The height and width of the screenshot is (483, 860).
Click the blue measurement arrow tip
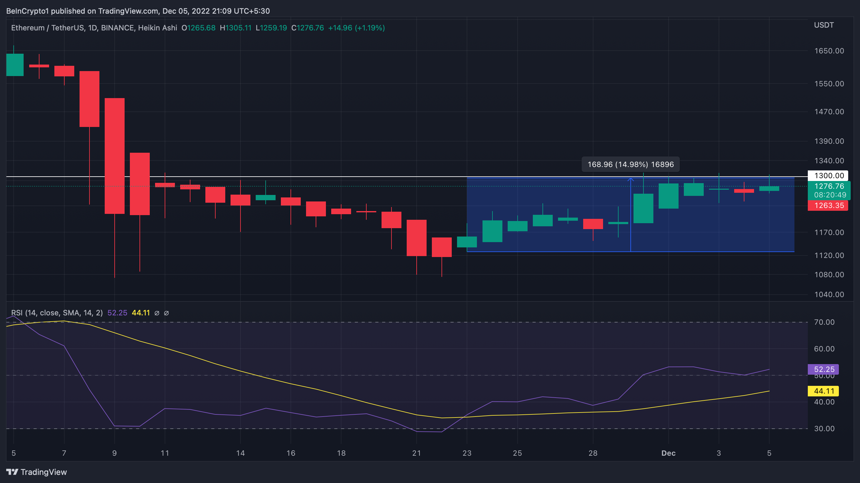(x=630, y=179)
